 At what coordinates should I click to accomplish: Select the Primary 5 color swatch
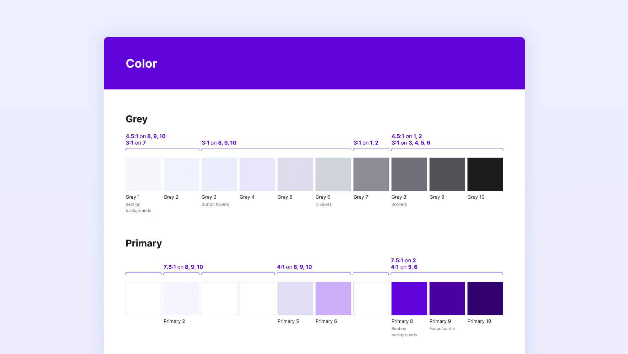[x=295, y=298]
